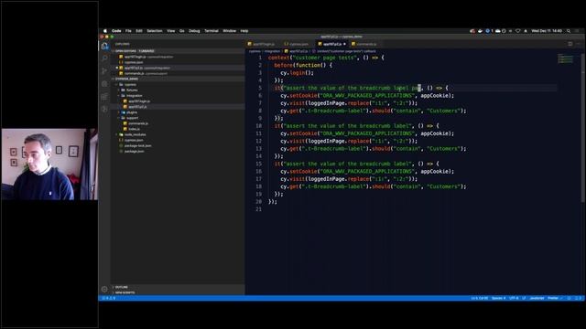Click the Docker whale menu bar icon
This screenshot has width=586, height=329.
click(480, 31)
